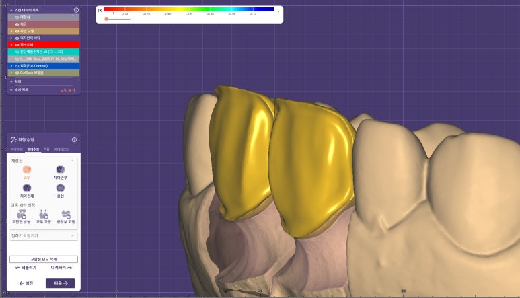Click the 교두 고정 lock icon
Image resolution: width=520 pixels, height=298 pixels.
tap(44, 215)
